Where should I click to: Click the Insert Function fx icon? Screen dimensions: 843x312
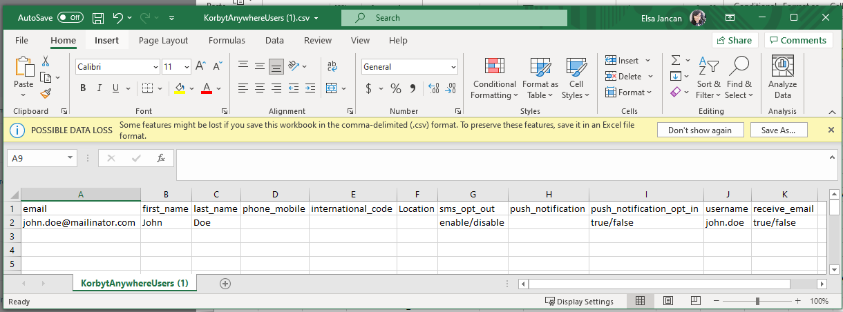[161, 158]
